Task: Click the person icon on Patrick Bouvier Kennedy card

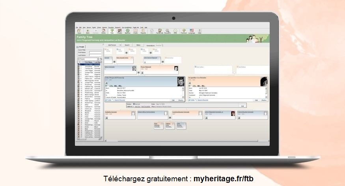Action: click(x=239, y=118)
